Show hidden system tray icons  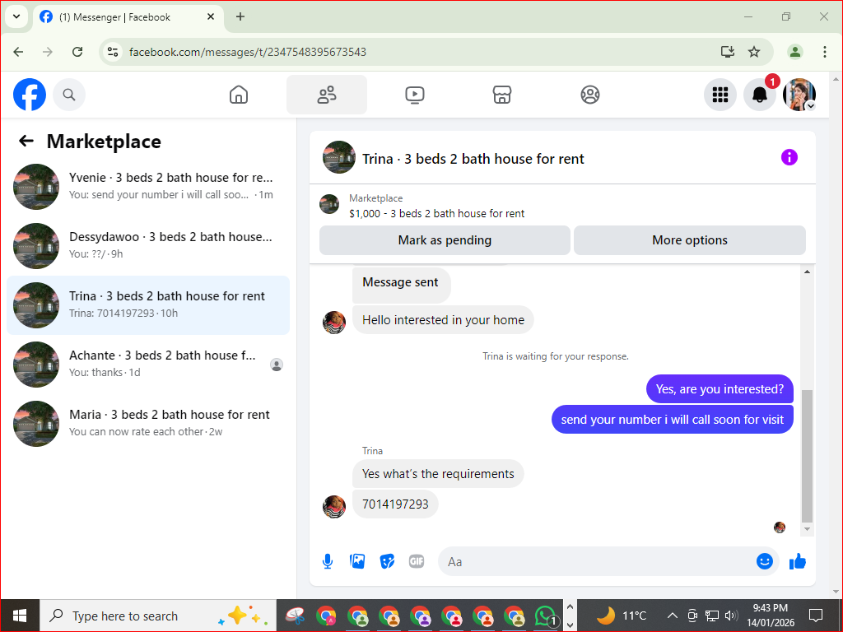click(672, 616)
